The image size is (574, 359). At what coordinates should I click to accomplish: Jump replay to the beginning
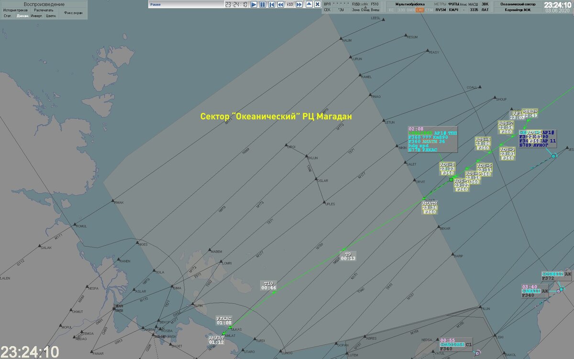click(272, 4)
